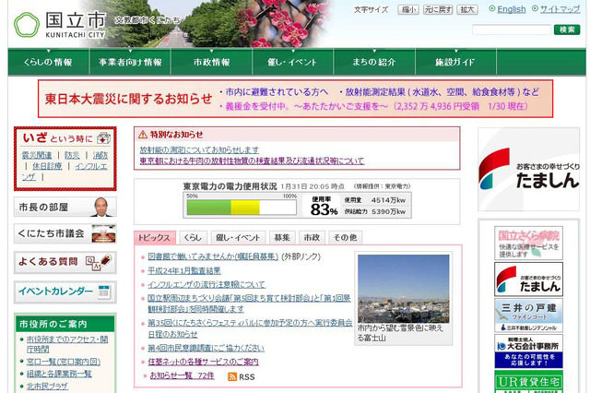Viewport: 590px width, 393px height.
Task: Open まちの紹介 navigation menu
Action: click(374, 62)
